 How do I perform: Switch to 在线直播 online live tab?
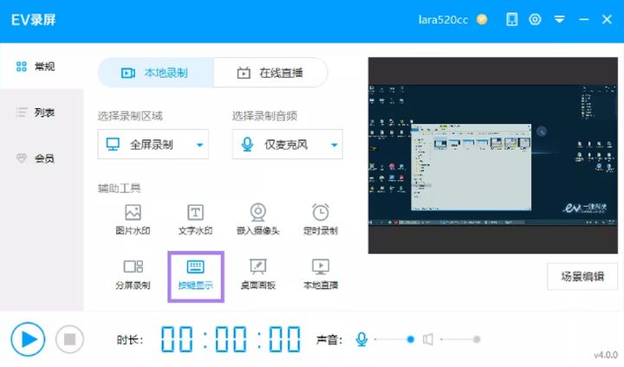pyautogui.click(x=270, y=73)
